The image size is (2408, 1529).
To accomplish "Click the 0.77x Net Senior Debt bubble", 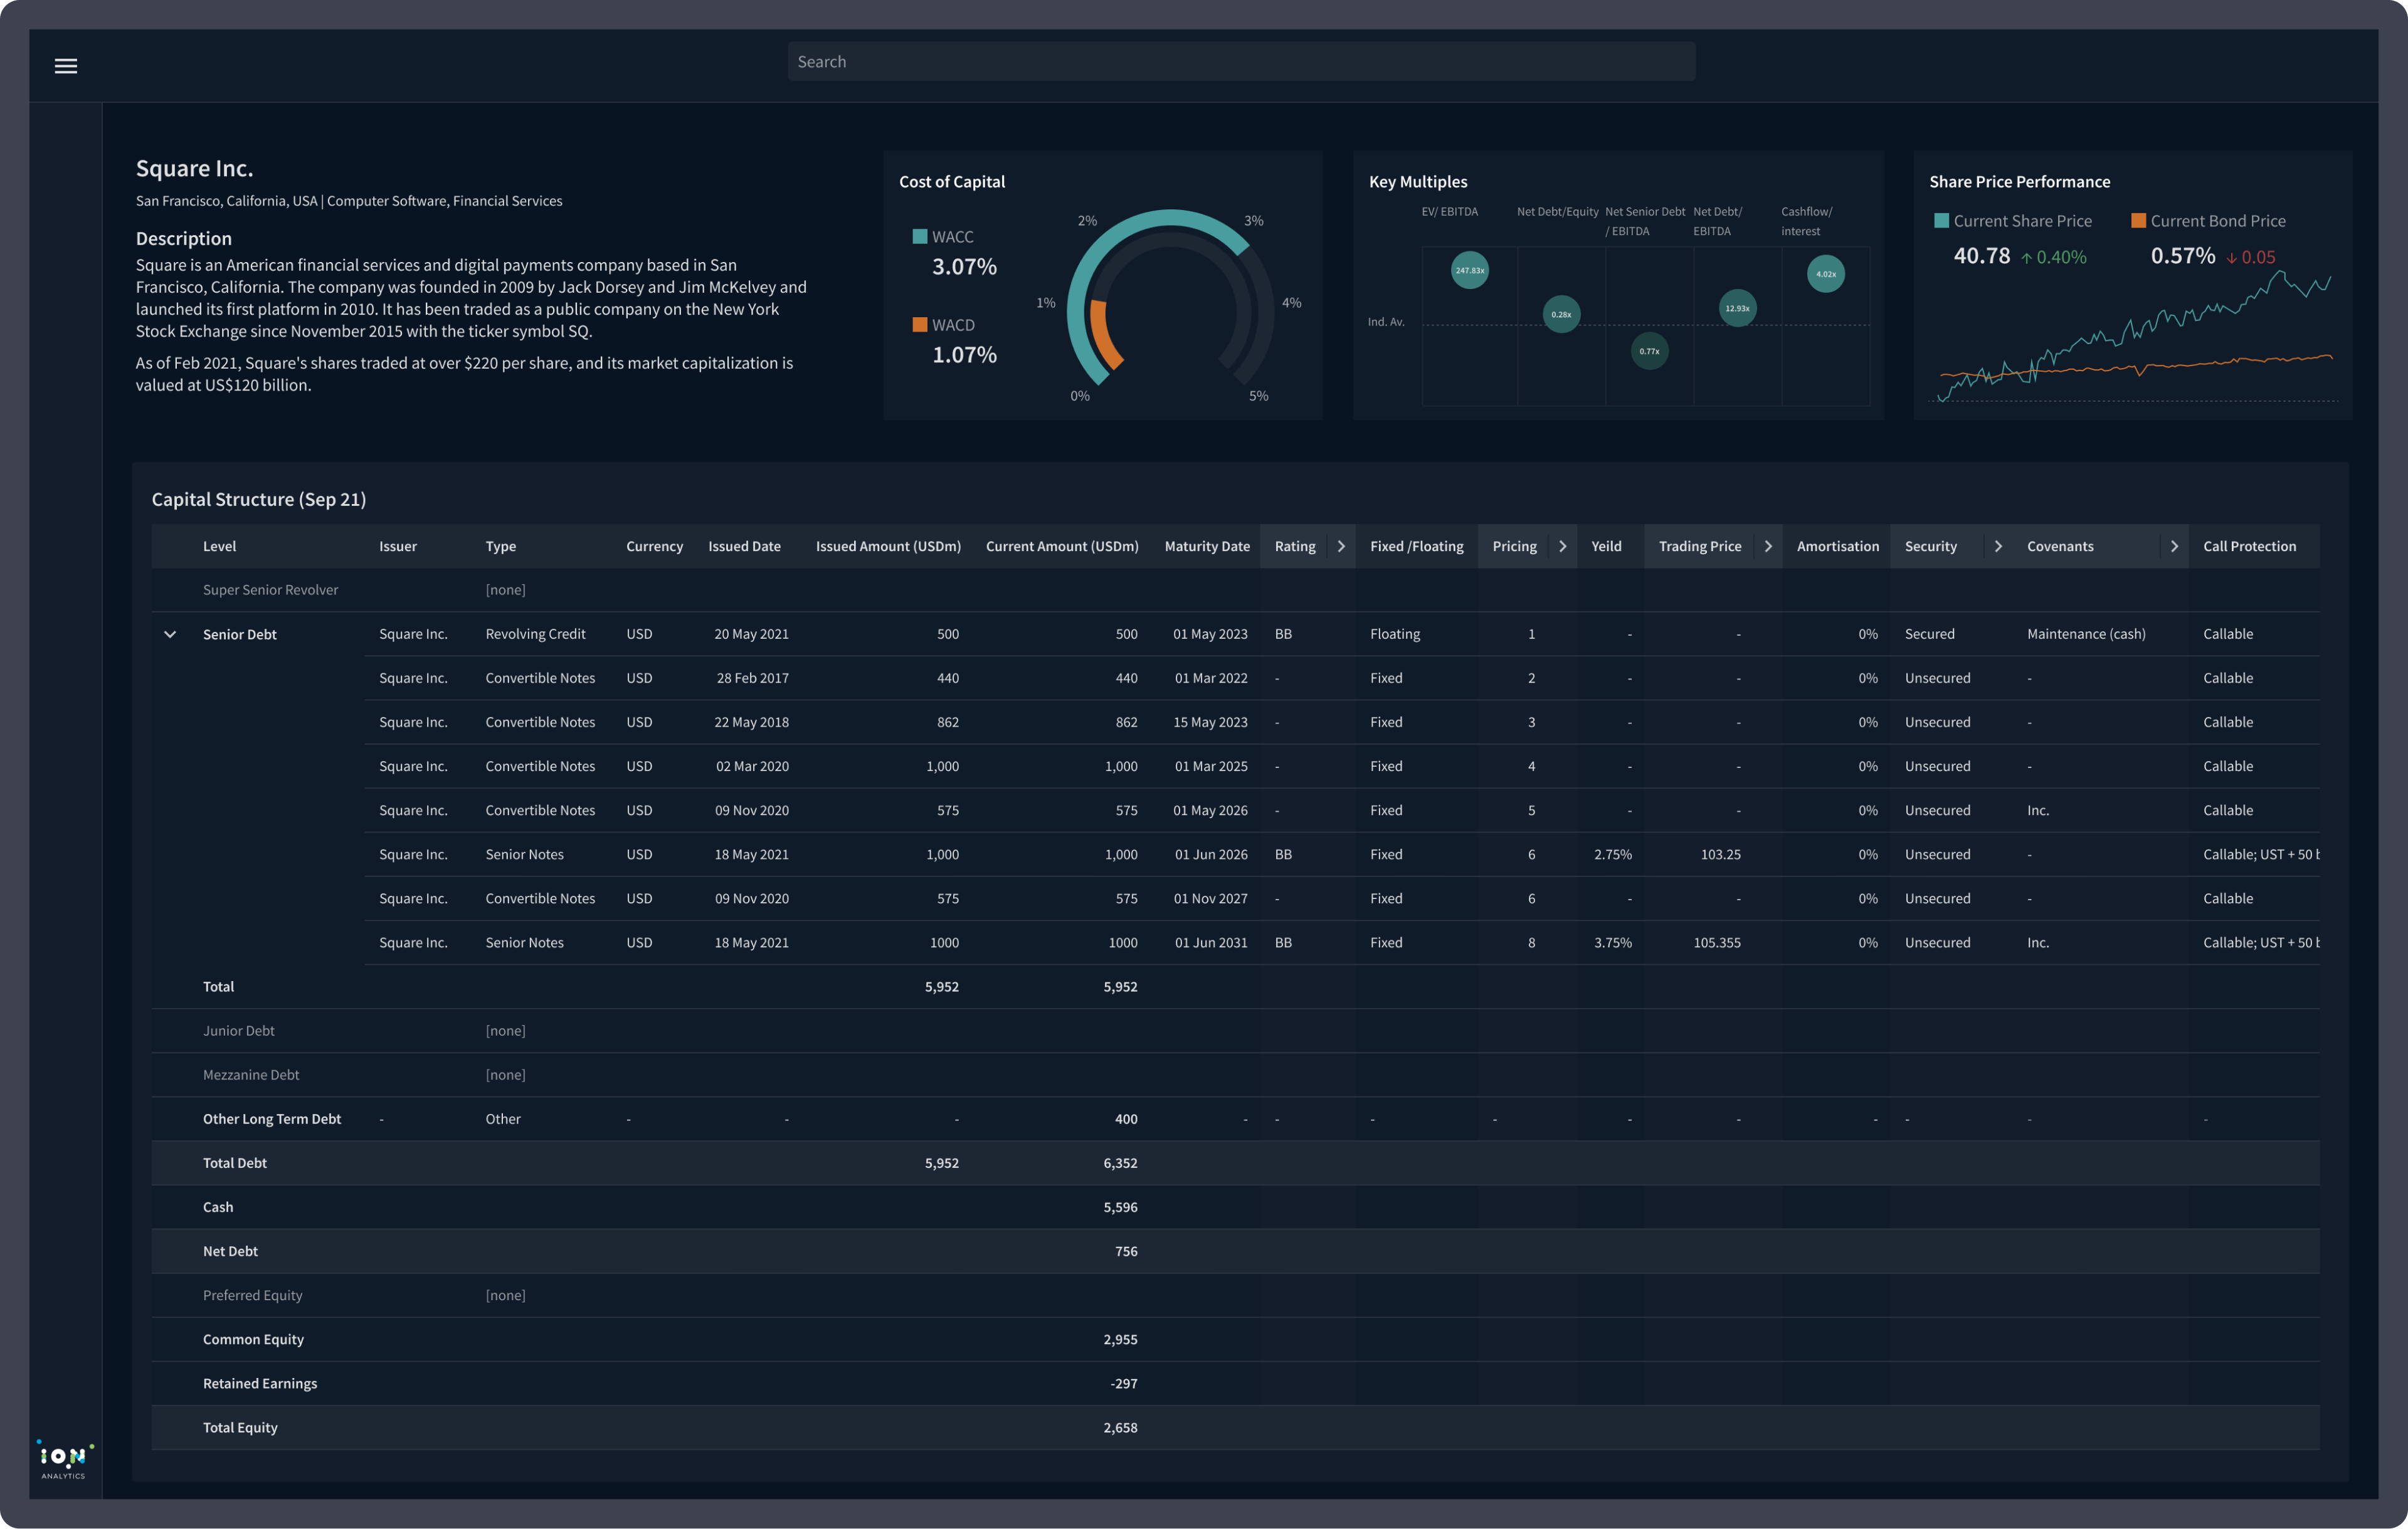I will (1649, 351).
